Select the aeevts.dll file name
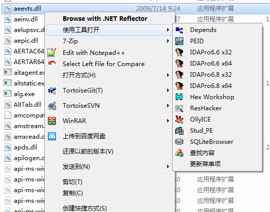Viewport: 270px width, 212px height. (x=28, y=9)
